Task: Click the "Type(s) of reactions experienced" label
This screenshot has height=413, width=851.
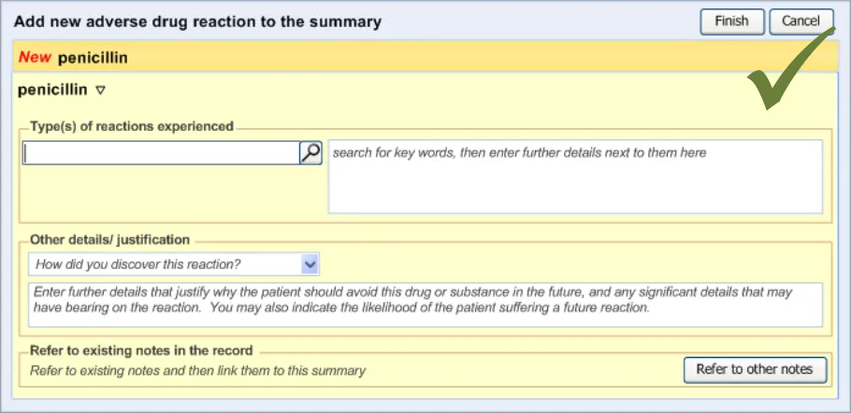Action: pos(132,126)
